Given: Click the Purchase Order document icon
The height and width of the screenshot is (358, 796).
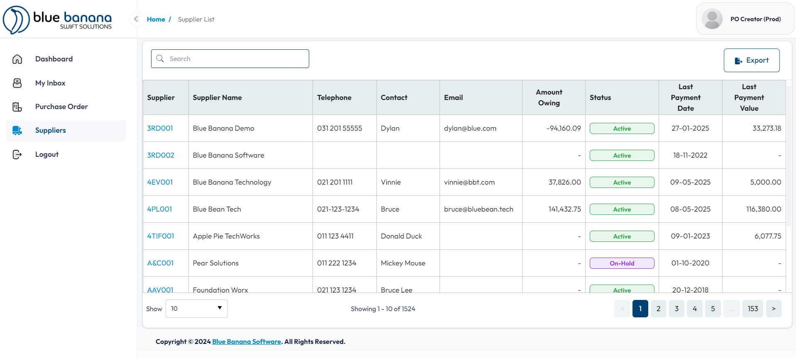Looking at the screenshot, I should pos(17,107).
